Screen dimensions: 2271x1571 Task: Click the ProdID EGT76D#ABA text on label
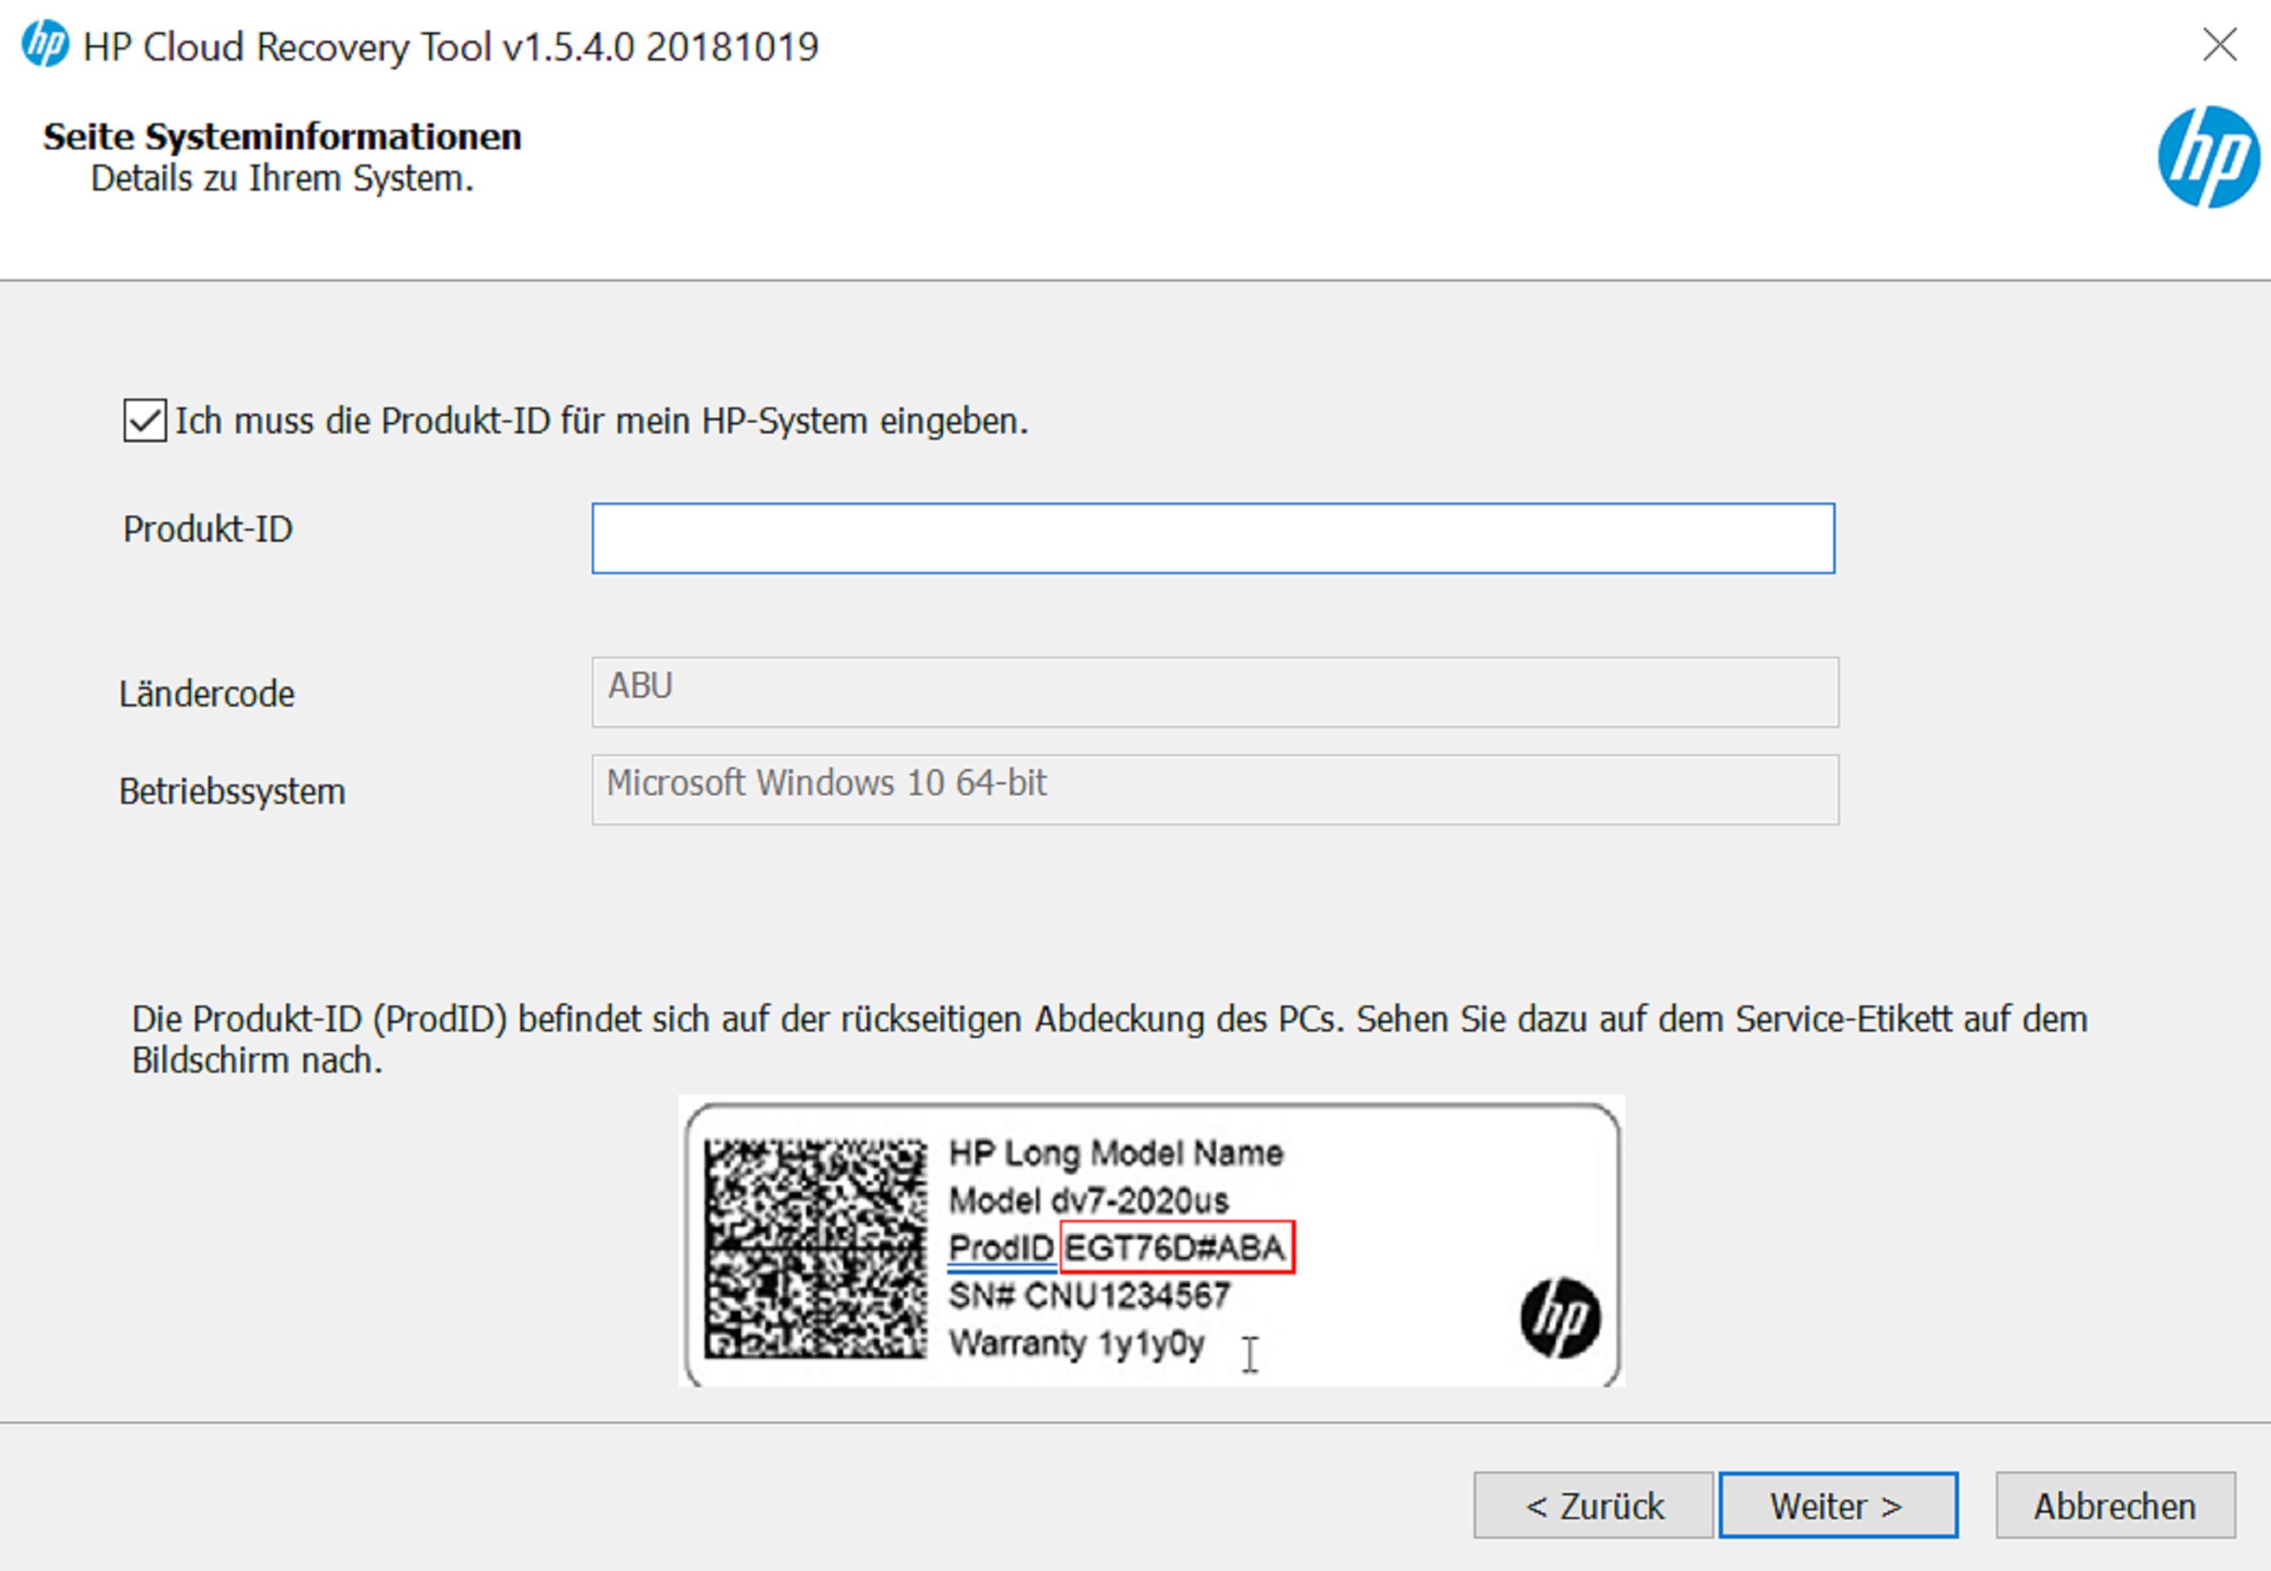(x=1120, y=1247)
